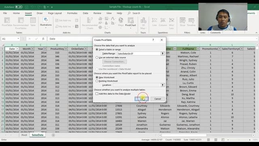Insert a Slicer filter

[183, 22]
